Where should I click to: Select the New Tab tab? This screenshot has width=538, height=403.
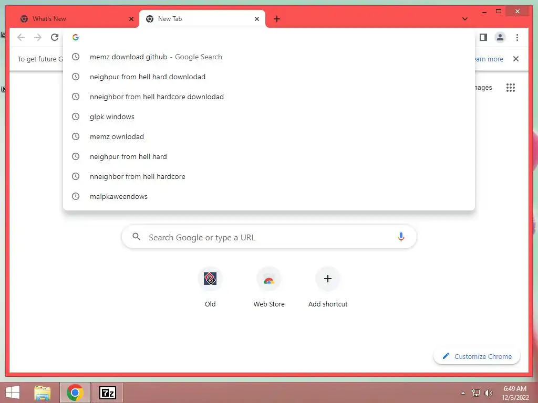(202, 19)
